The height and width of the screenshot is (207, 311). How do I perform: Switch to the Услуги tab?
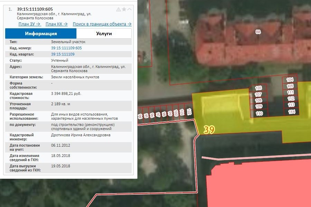coord(104,33)
